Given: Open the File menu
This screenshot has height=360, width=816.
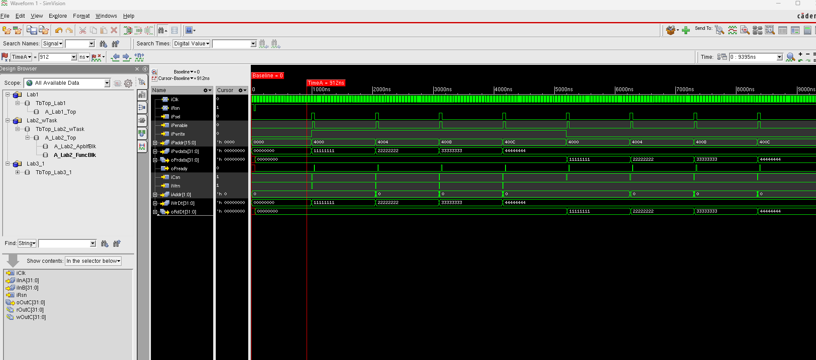Looking at the screenshot, I should click(5, 16).
